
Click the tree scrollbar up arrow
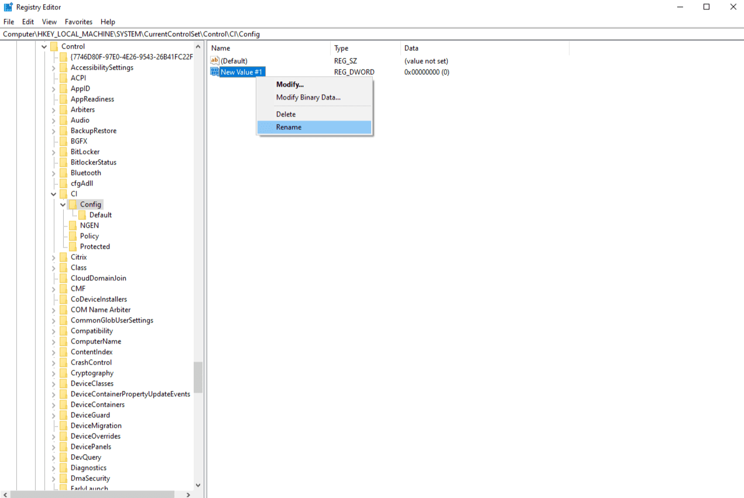198,46
